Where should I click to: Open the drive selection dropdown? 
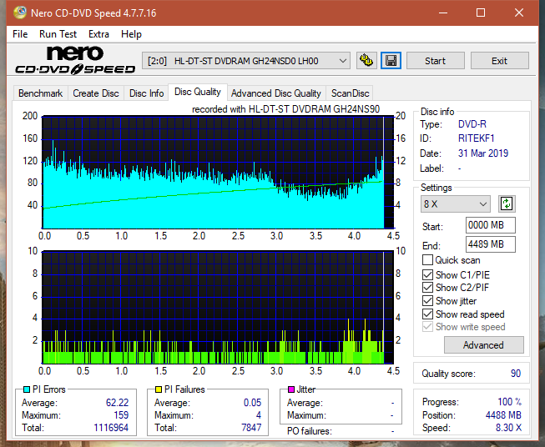click(x=245, y=61)
